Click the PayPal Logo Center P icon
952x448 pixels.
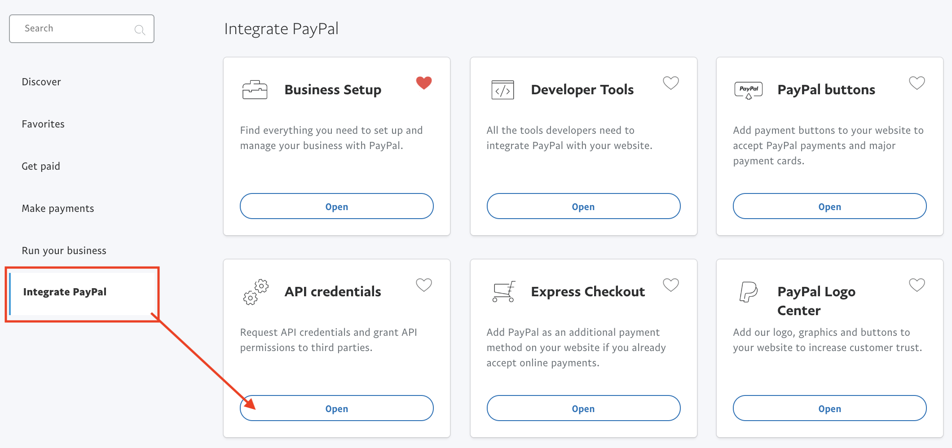[x=749, y=292]
